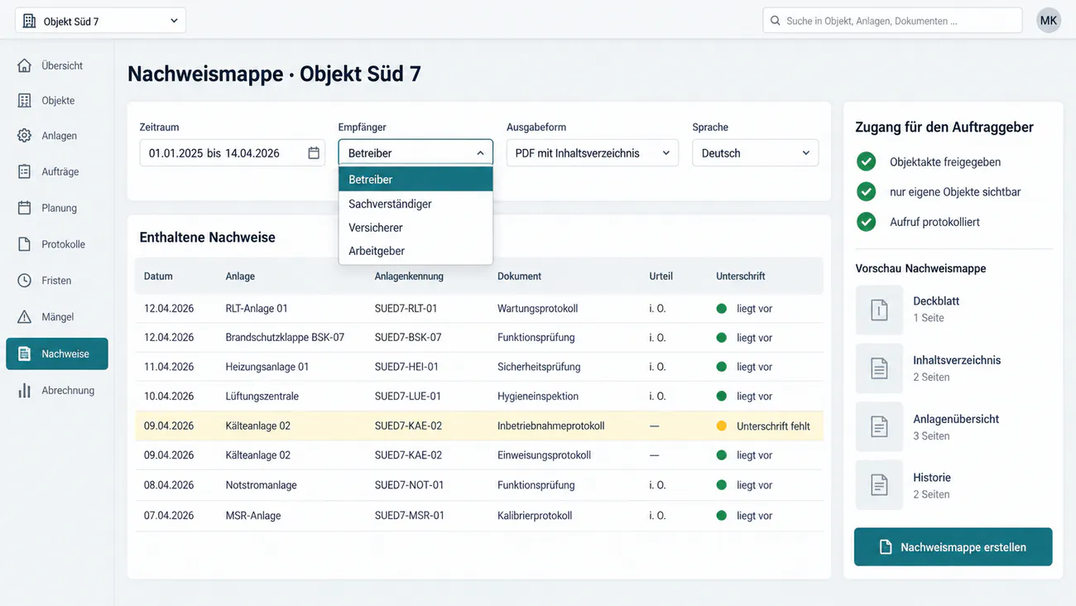Click the Planung calendar icon in sidebar
Screen dimensions: 1076x606
(25, 208)
